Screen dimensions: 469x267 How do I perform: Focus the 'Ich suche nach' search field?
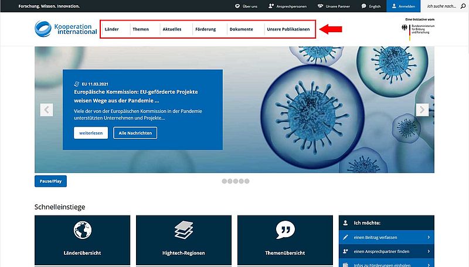coord(441,6)
